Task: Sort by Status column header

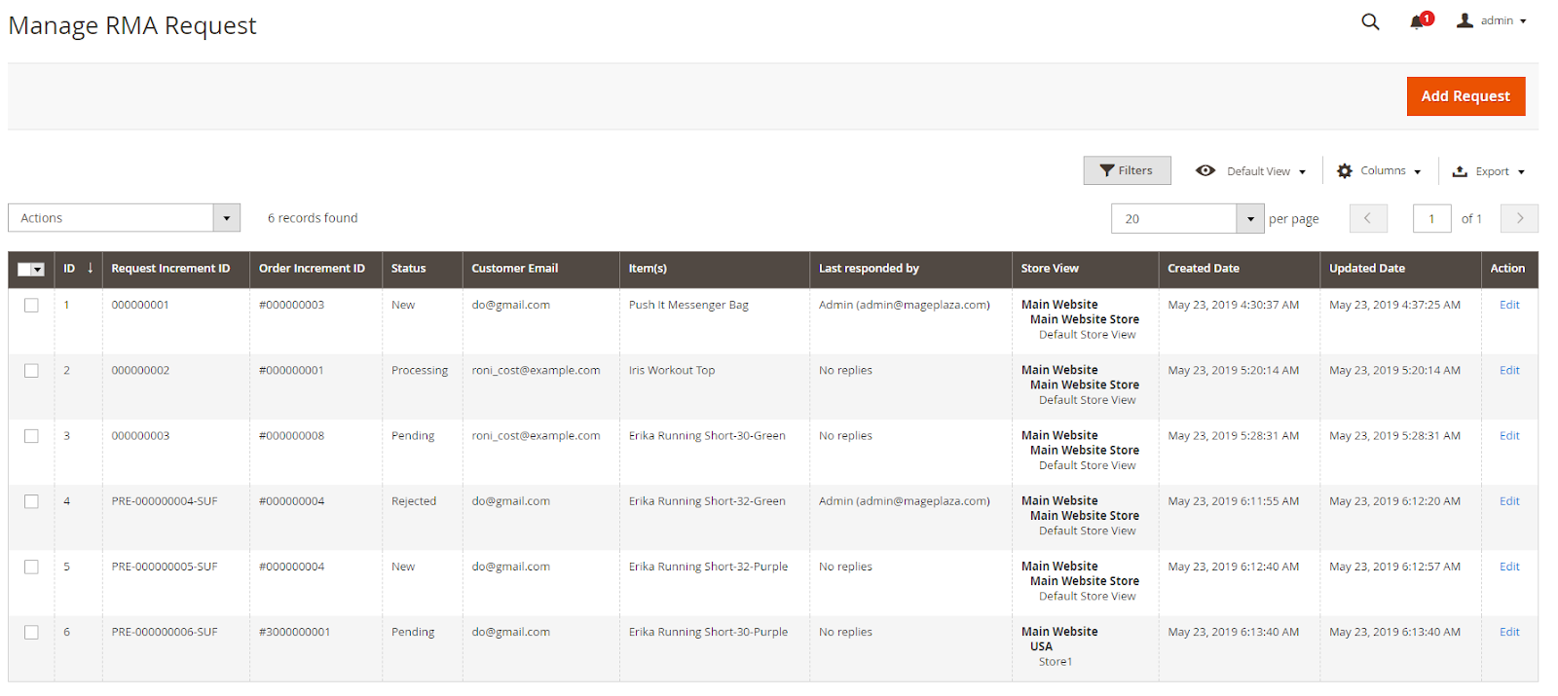Action: 409,269
